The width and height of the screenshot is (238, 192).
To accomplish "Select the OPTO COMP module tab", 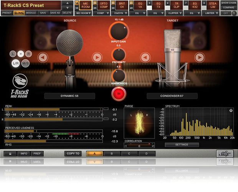I will coord(104,5).
